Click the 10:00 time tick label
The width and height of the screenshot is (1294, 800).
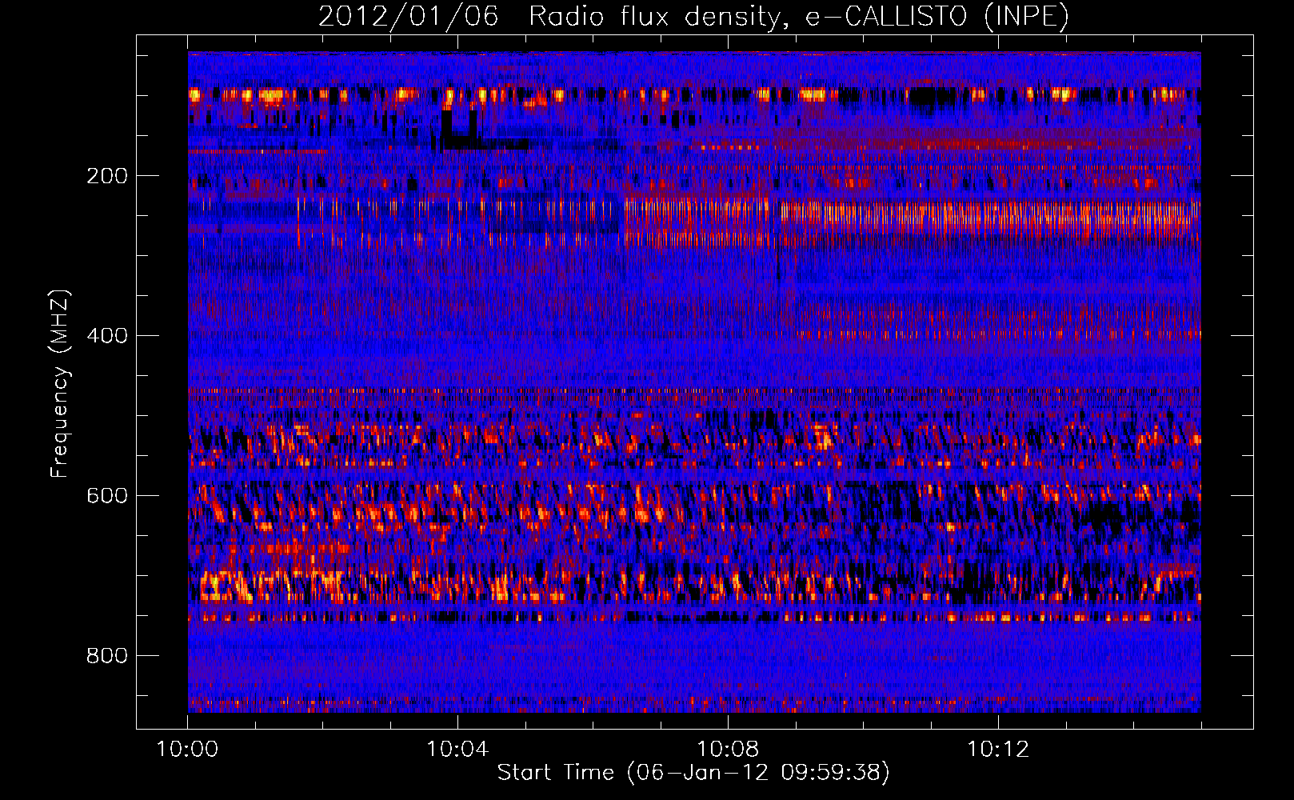pos(187,750)
